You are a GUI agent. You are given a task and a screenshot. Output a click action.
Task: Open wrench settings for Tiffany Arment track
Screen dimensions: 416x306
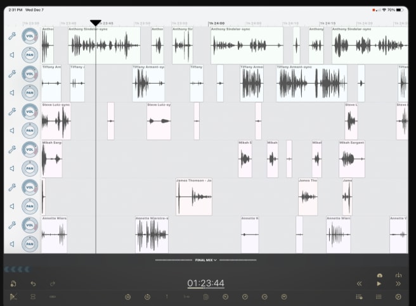[12, 73]
